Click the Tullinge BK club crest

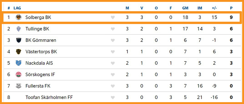pyautogui.click(x=19, y=29)
